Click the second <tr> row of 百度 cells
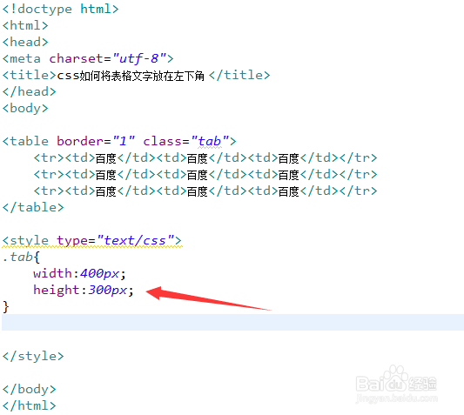Screen dimensions: 464x415 [205, 175]
